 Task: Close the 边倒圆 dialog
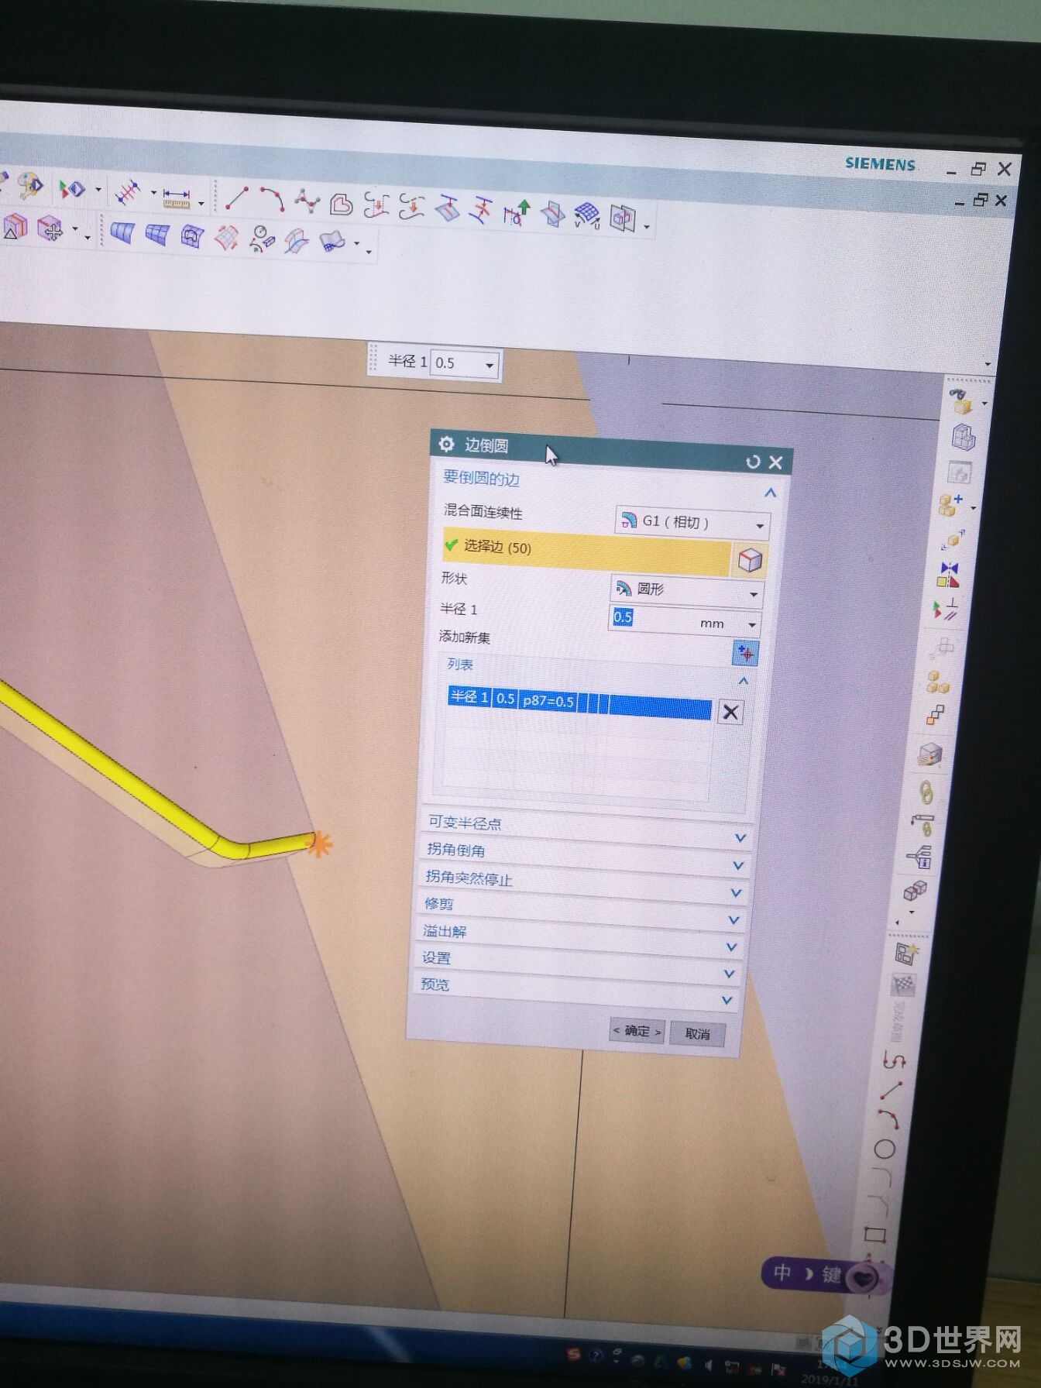click(776, 463)
